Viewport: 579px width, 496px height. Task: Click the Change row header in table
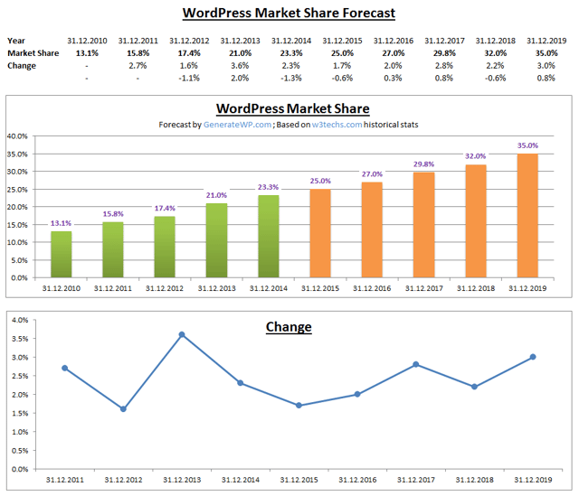point(22,66)
